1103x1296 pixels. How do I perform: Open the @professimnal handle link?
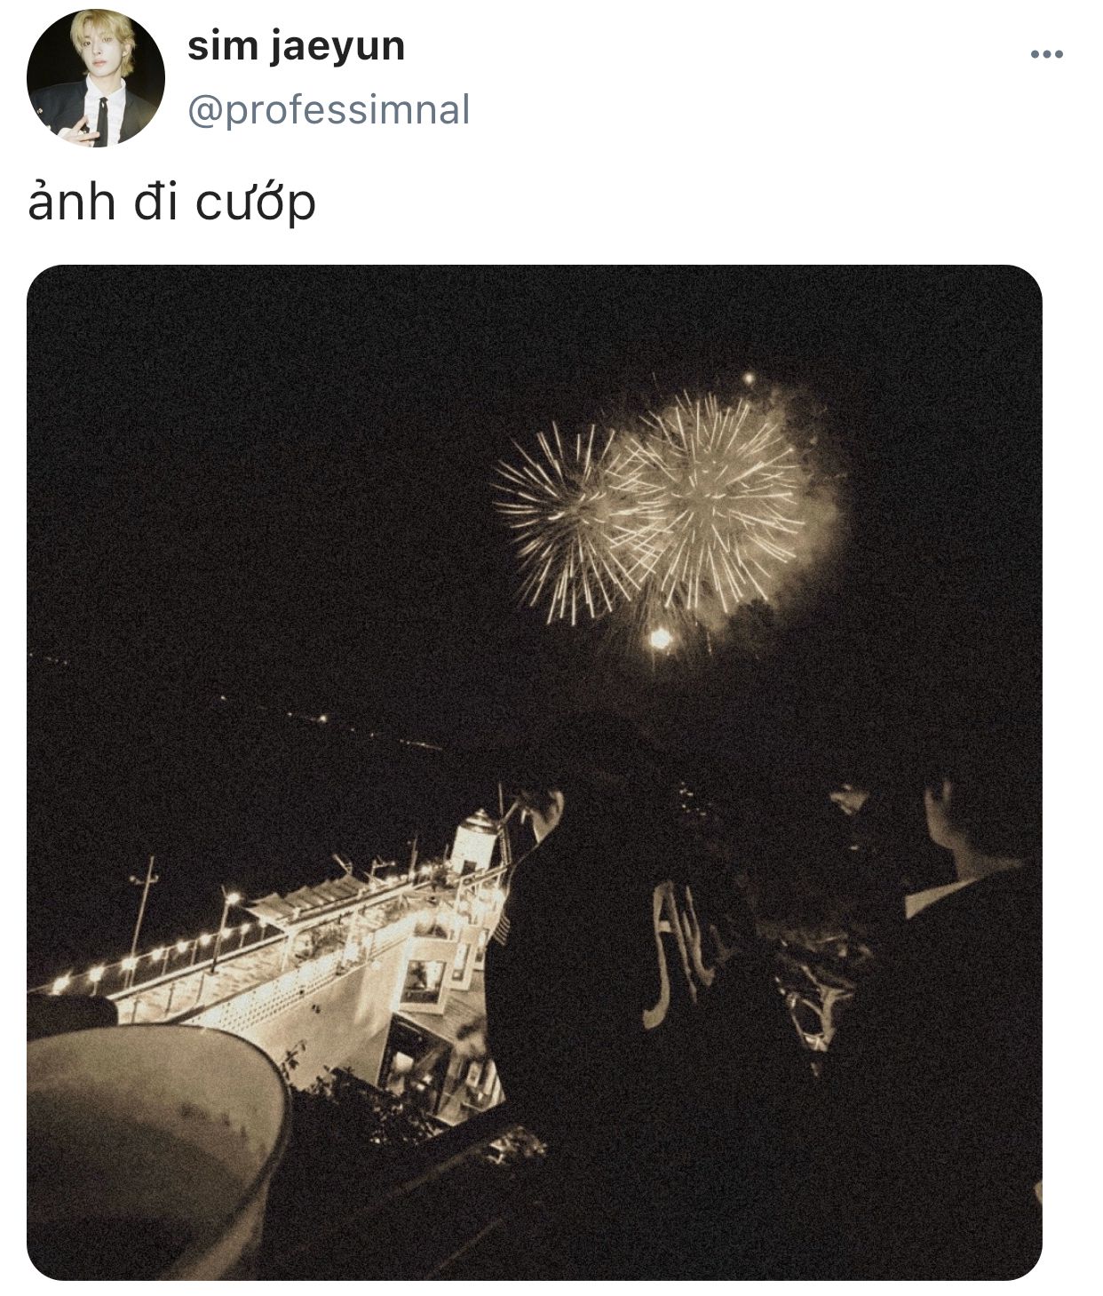click(x=329, y=110)
